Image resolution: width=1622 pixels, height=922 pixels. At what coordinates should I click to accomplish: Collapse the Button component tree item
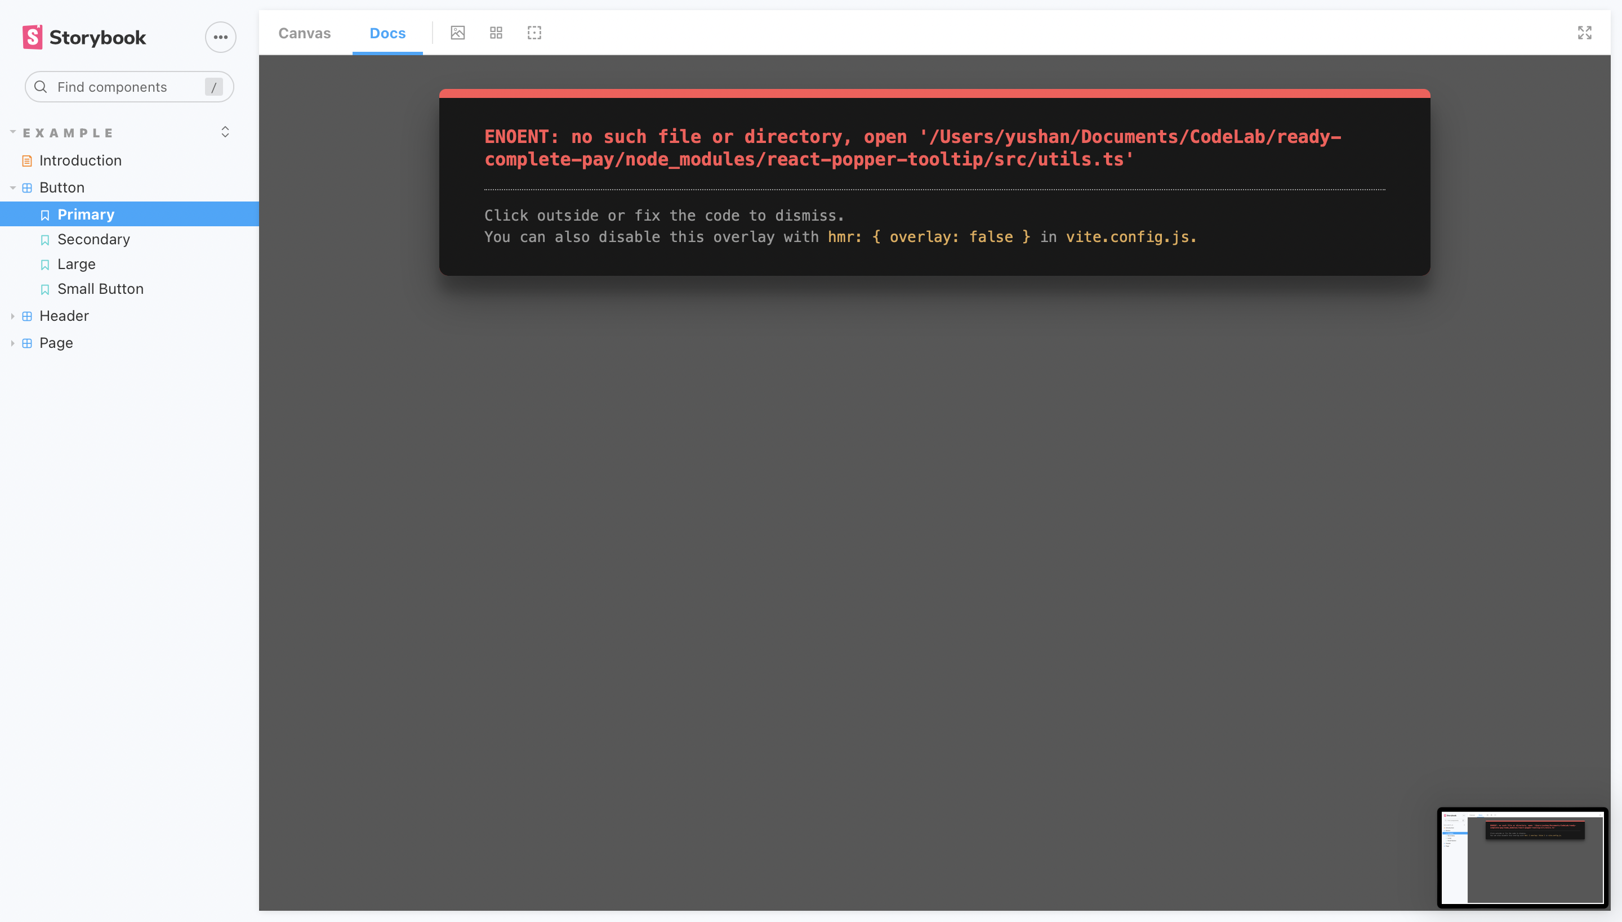click(11, 187)
